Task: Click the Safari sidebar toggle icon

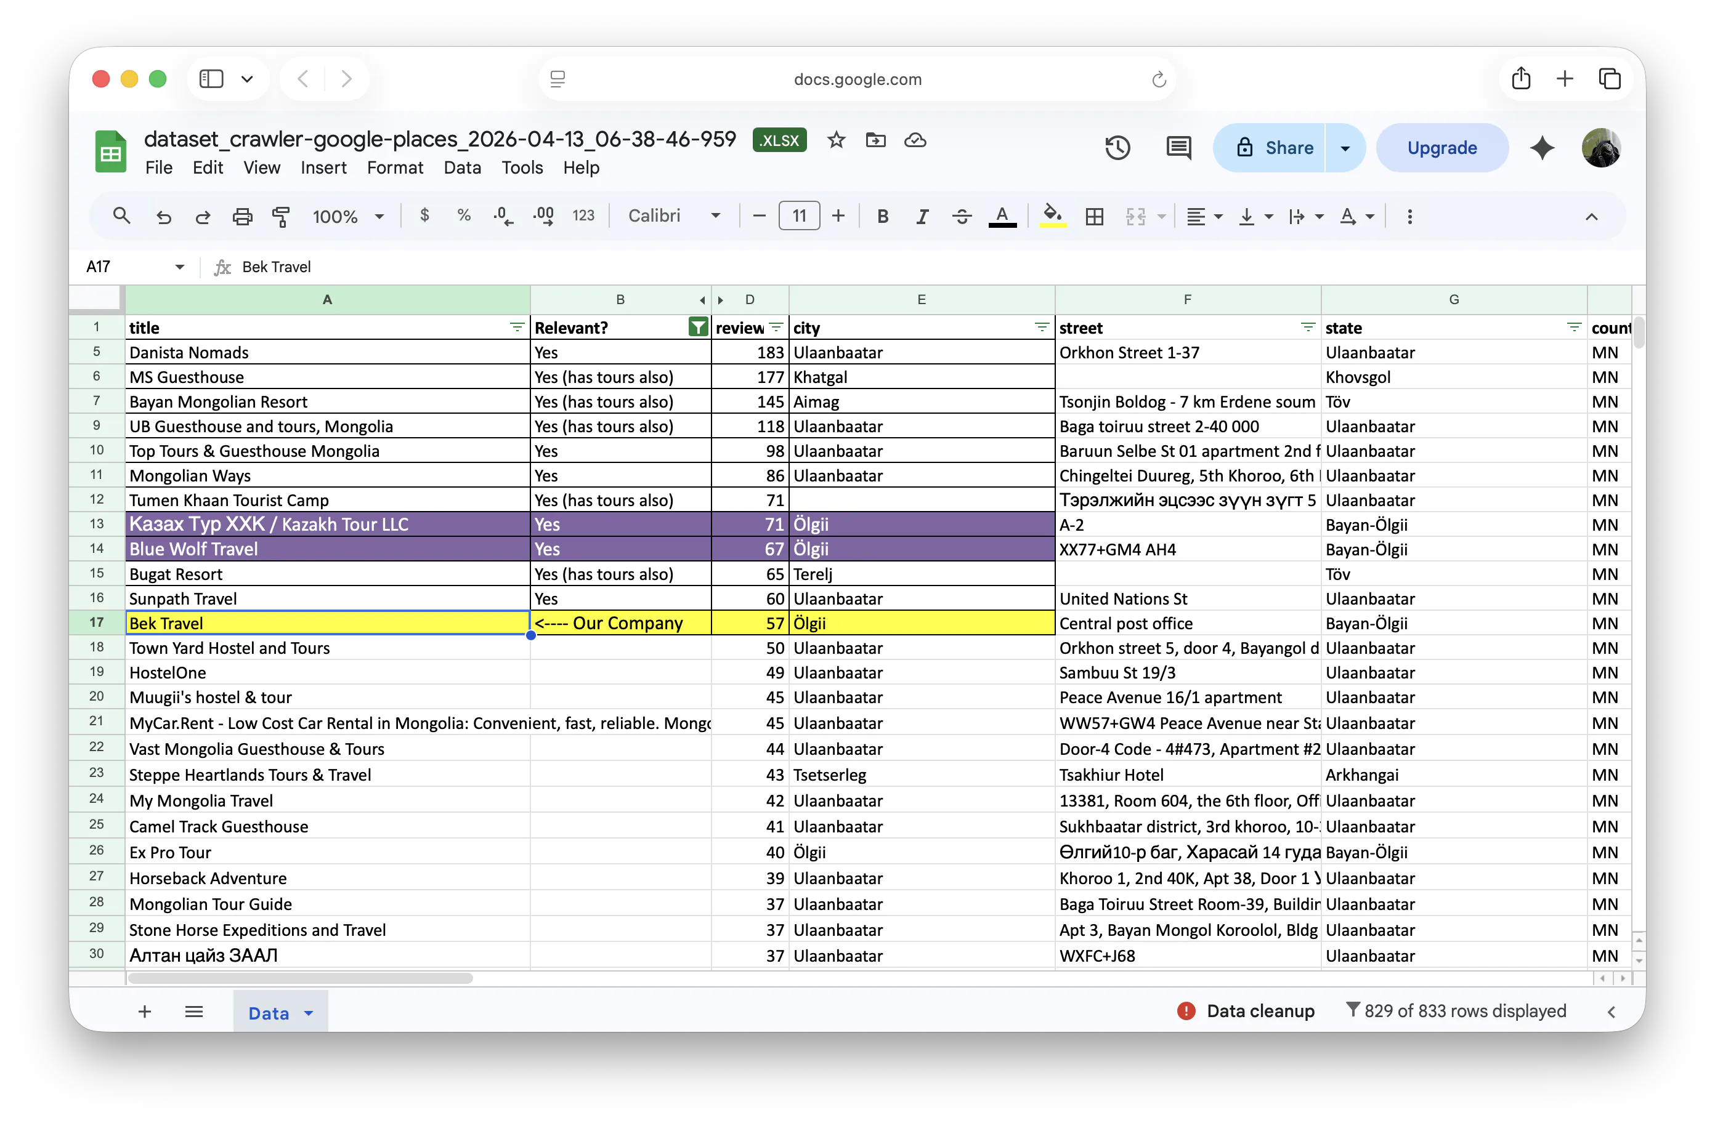Action: click(x=211, y=79)
